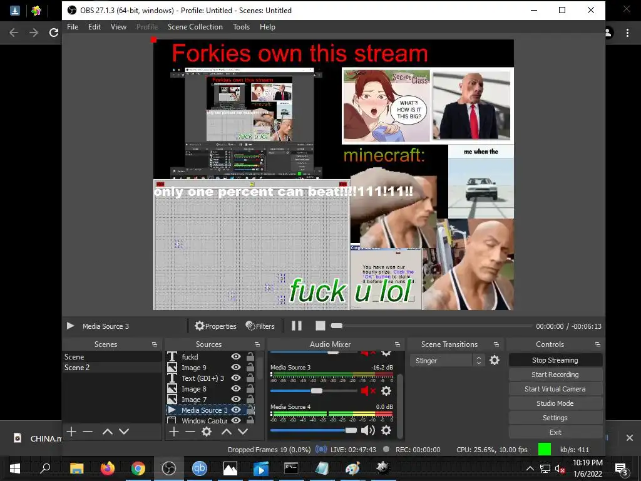The height and width of the screenshot is (481, 641).
Task: Hide the Image 7 source
Action: click(236, 399)
